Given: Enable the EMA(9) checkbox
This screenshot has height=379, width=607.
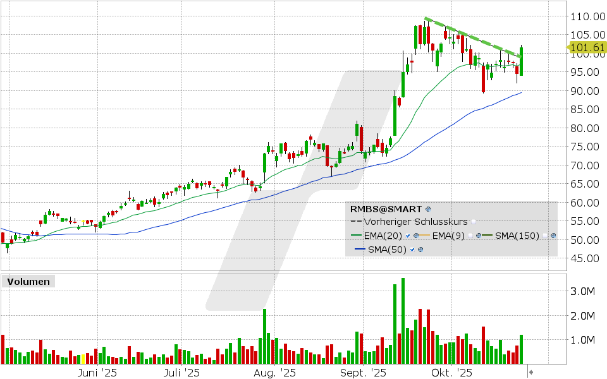Looking at the screenshot, I should [471, 236].
